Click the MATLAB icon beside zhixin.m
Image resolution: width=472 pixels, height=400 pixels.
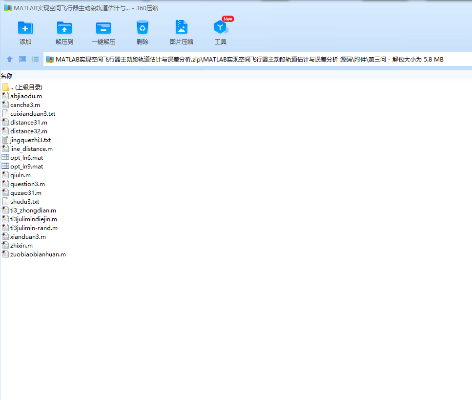click(x=5, y=246)
